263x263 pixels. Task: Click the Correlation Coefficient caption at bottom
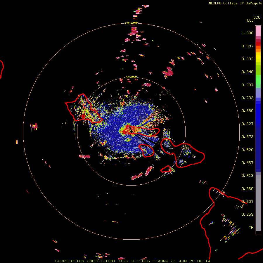(x=133, y=261)
